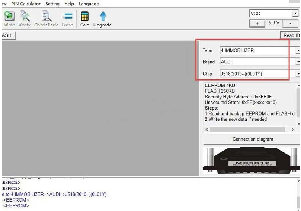Viewport: 301px width, 211px height.
Task: Click the info panel scroll down arrow
Action: pyautogui.click(x=298, y=124)
